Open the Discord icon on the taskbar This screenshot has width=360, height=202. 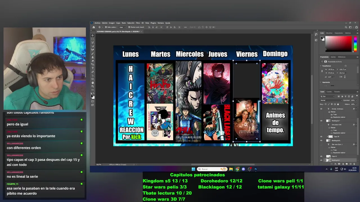tap(243, 169)
